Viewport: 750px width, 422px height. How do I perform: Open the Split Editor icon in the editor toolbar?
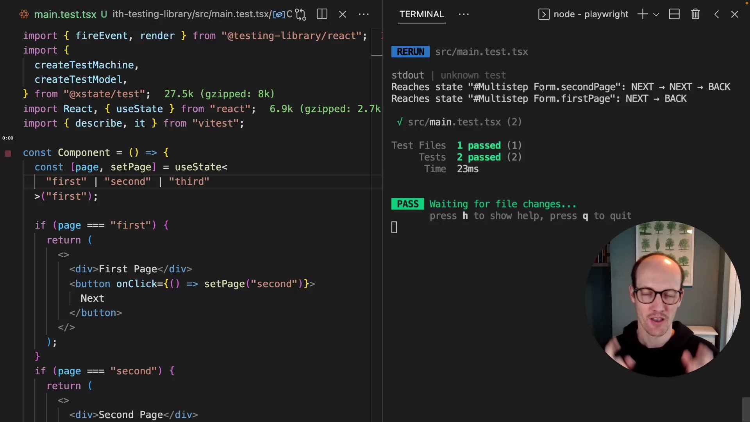(322, 14)
